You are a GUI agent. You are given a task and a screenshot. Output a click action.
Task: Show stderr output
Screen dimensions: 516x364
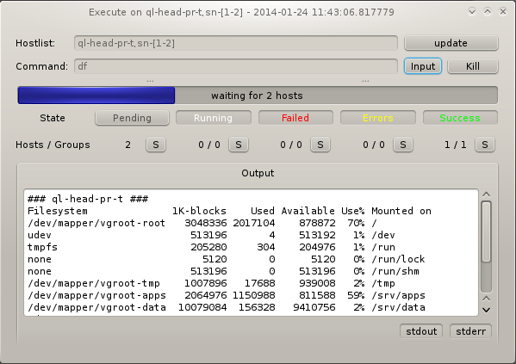pos(470,331)
